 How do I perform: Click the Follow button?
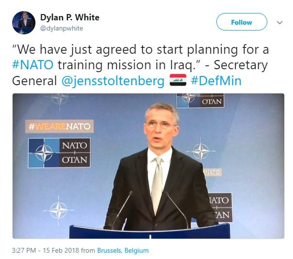click(x=242, y=22)
